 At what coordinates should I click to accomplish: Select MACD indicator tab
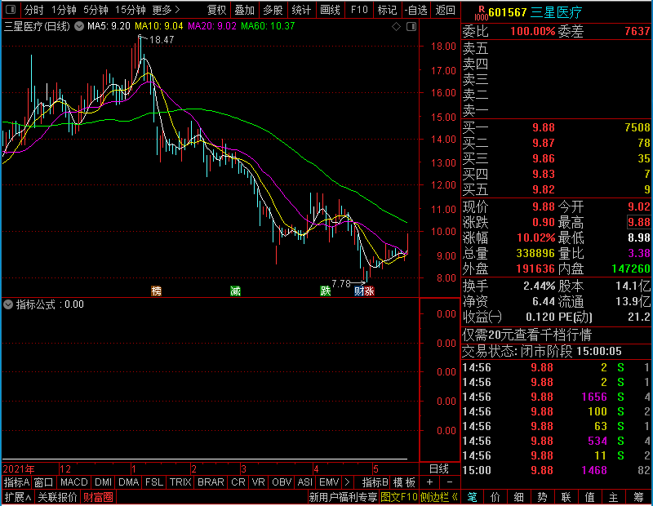pos(73,482)
